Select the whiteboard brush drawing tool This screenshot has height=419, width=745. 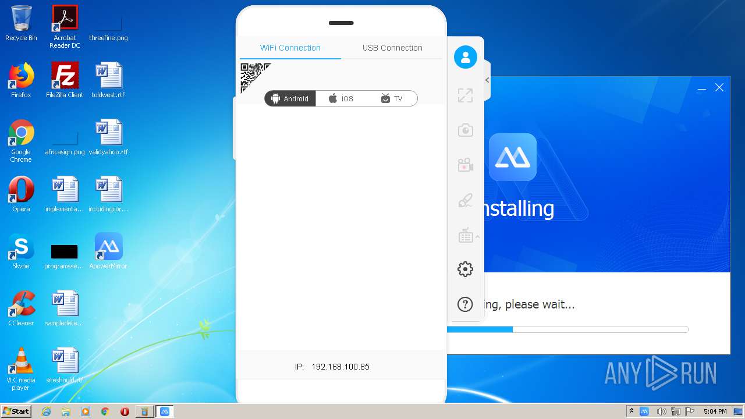point(465,200)
